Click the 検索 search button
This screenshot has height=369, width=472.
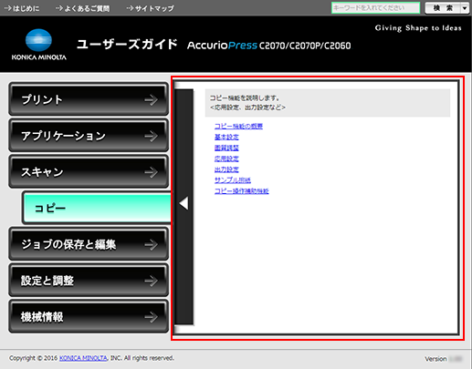click(443, 8)
